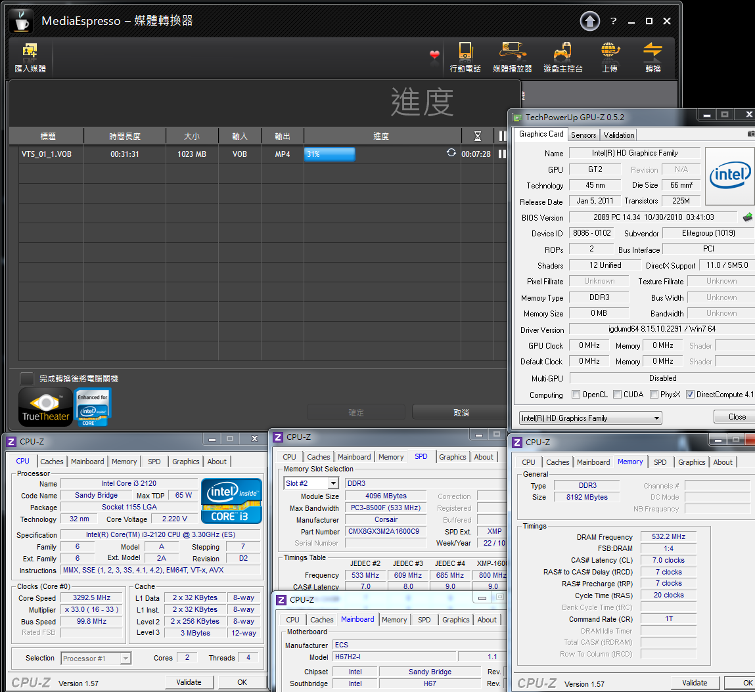Click the 31% conversion progress bar
Screen dimensions: 755x692
pos(329,154)
